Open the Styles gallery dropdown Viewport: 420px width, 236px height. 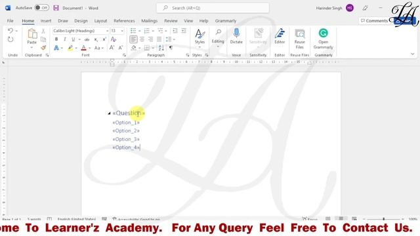199,48
